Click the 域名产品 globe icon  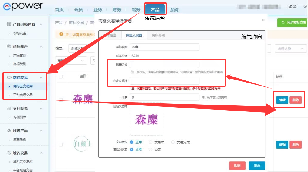coord(9,131)
